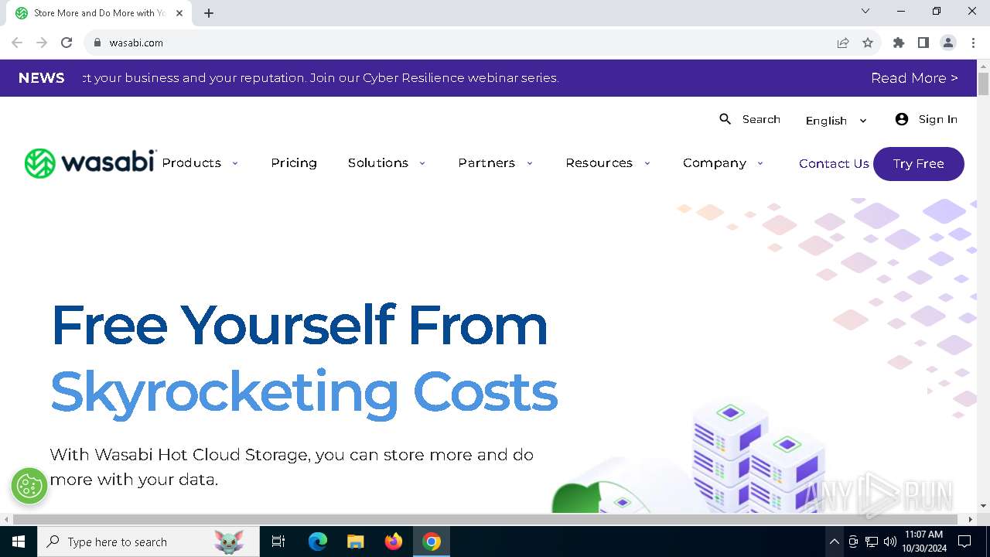Viewport: 990px width, 557px height.
Task: Click the browser forward arrow
Action: click(42, 43)
